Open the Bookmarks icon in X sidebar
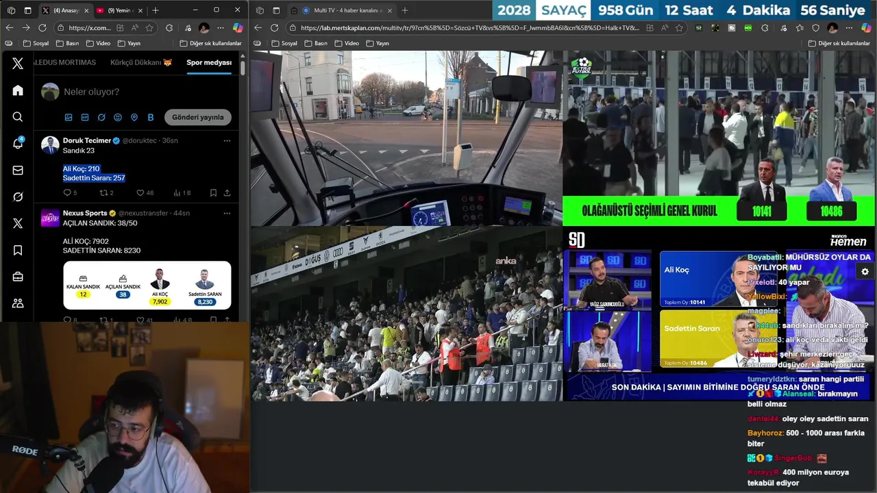 point(18,251)
